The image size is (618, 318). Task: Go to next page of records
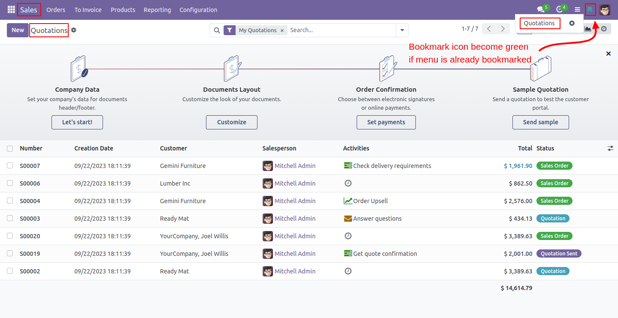(503, 29)
